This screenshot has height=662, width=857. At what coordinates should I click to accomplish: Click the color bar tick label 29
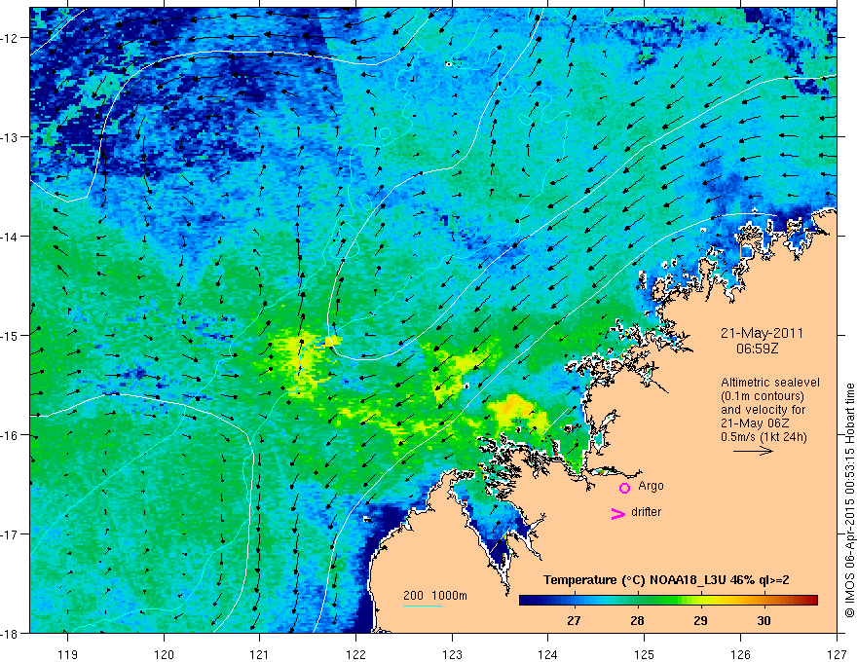(x=700, y=621)
